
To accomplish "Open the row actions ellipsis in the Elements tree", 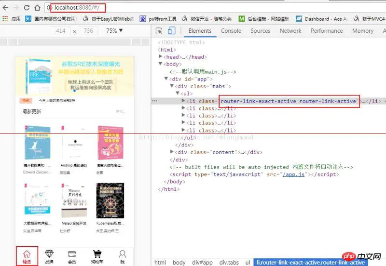I will tap(154, 101).
